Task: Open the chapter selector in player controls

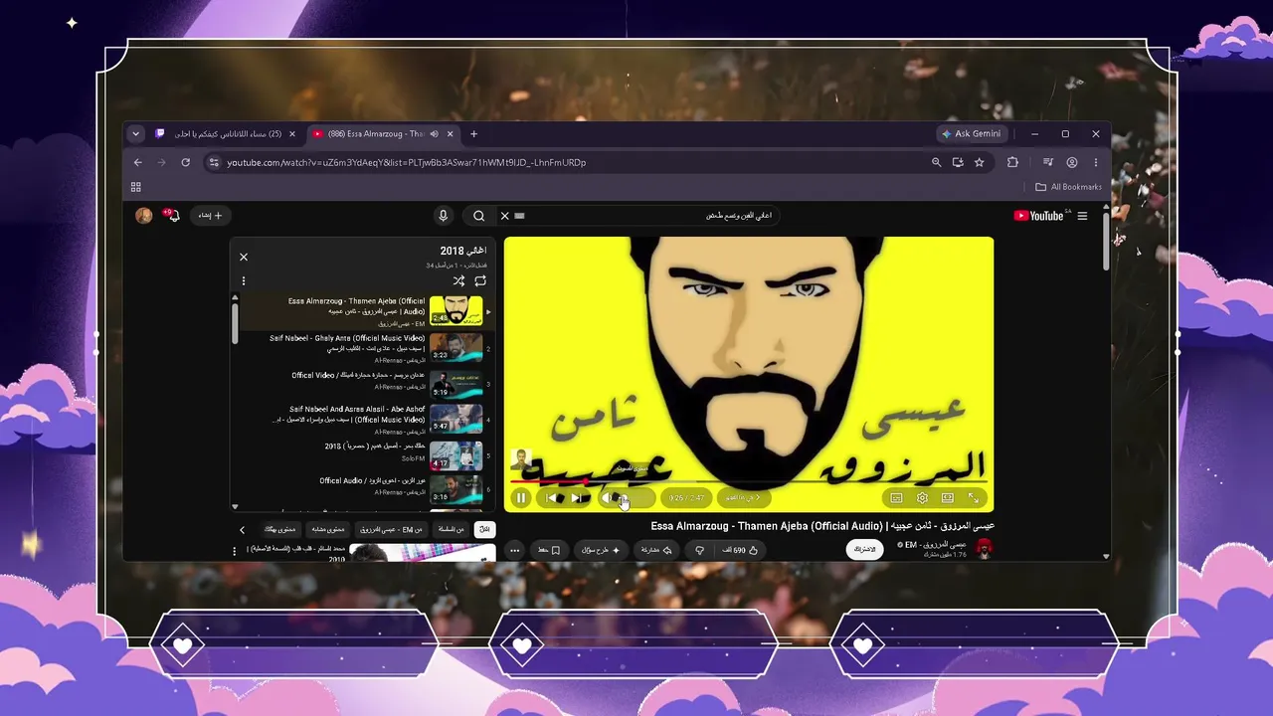Action: [744, 498]
